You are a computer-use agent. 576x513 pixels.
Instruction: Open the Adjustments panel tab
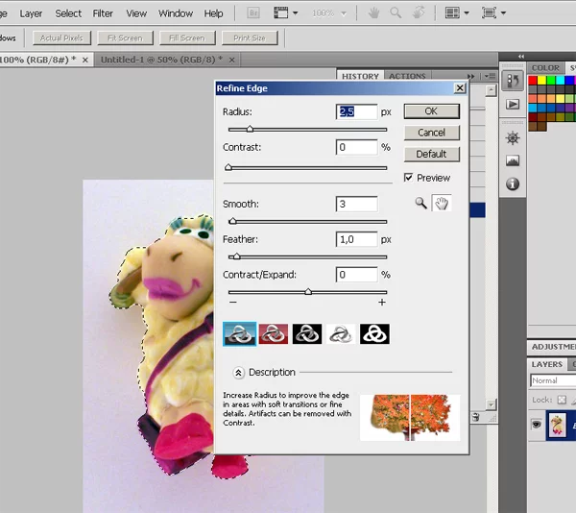point(553,347)
